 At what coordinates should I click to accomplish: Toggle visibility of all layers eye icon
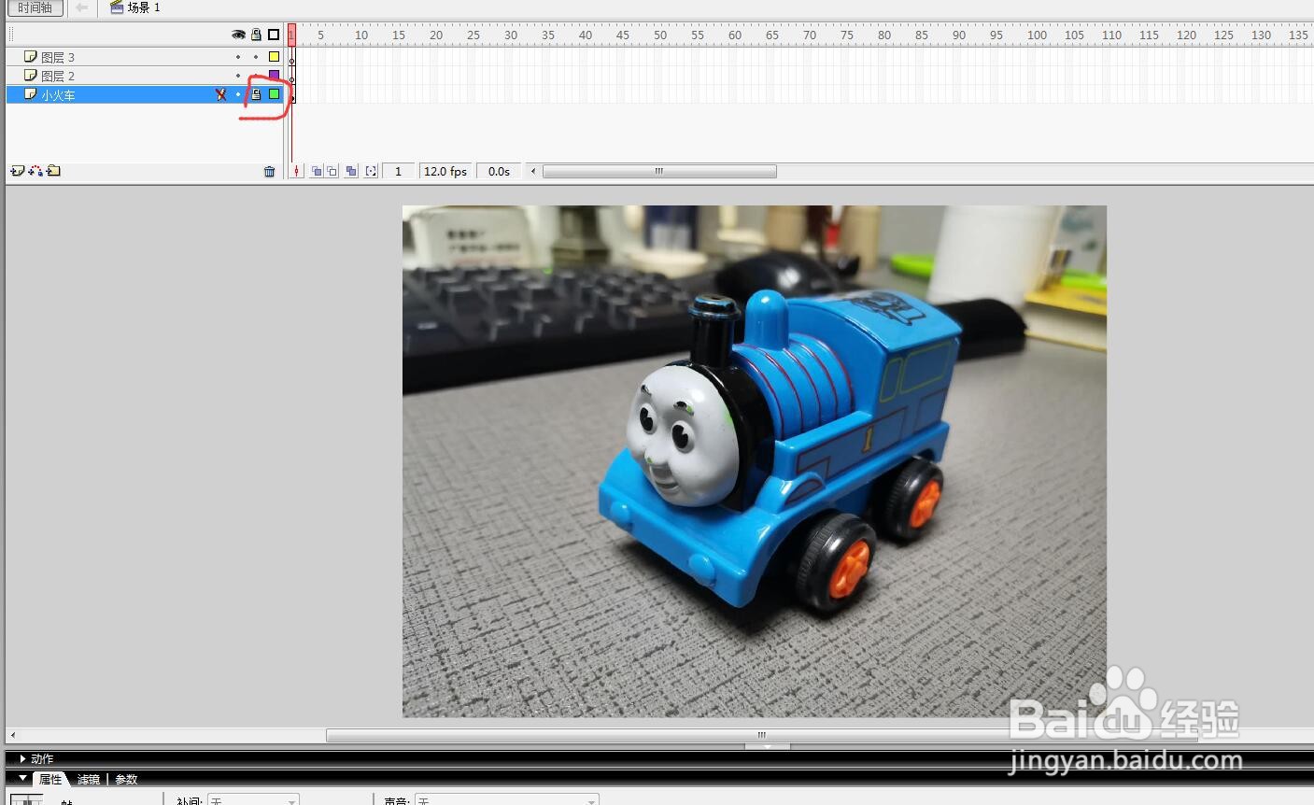239,35
